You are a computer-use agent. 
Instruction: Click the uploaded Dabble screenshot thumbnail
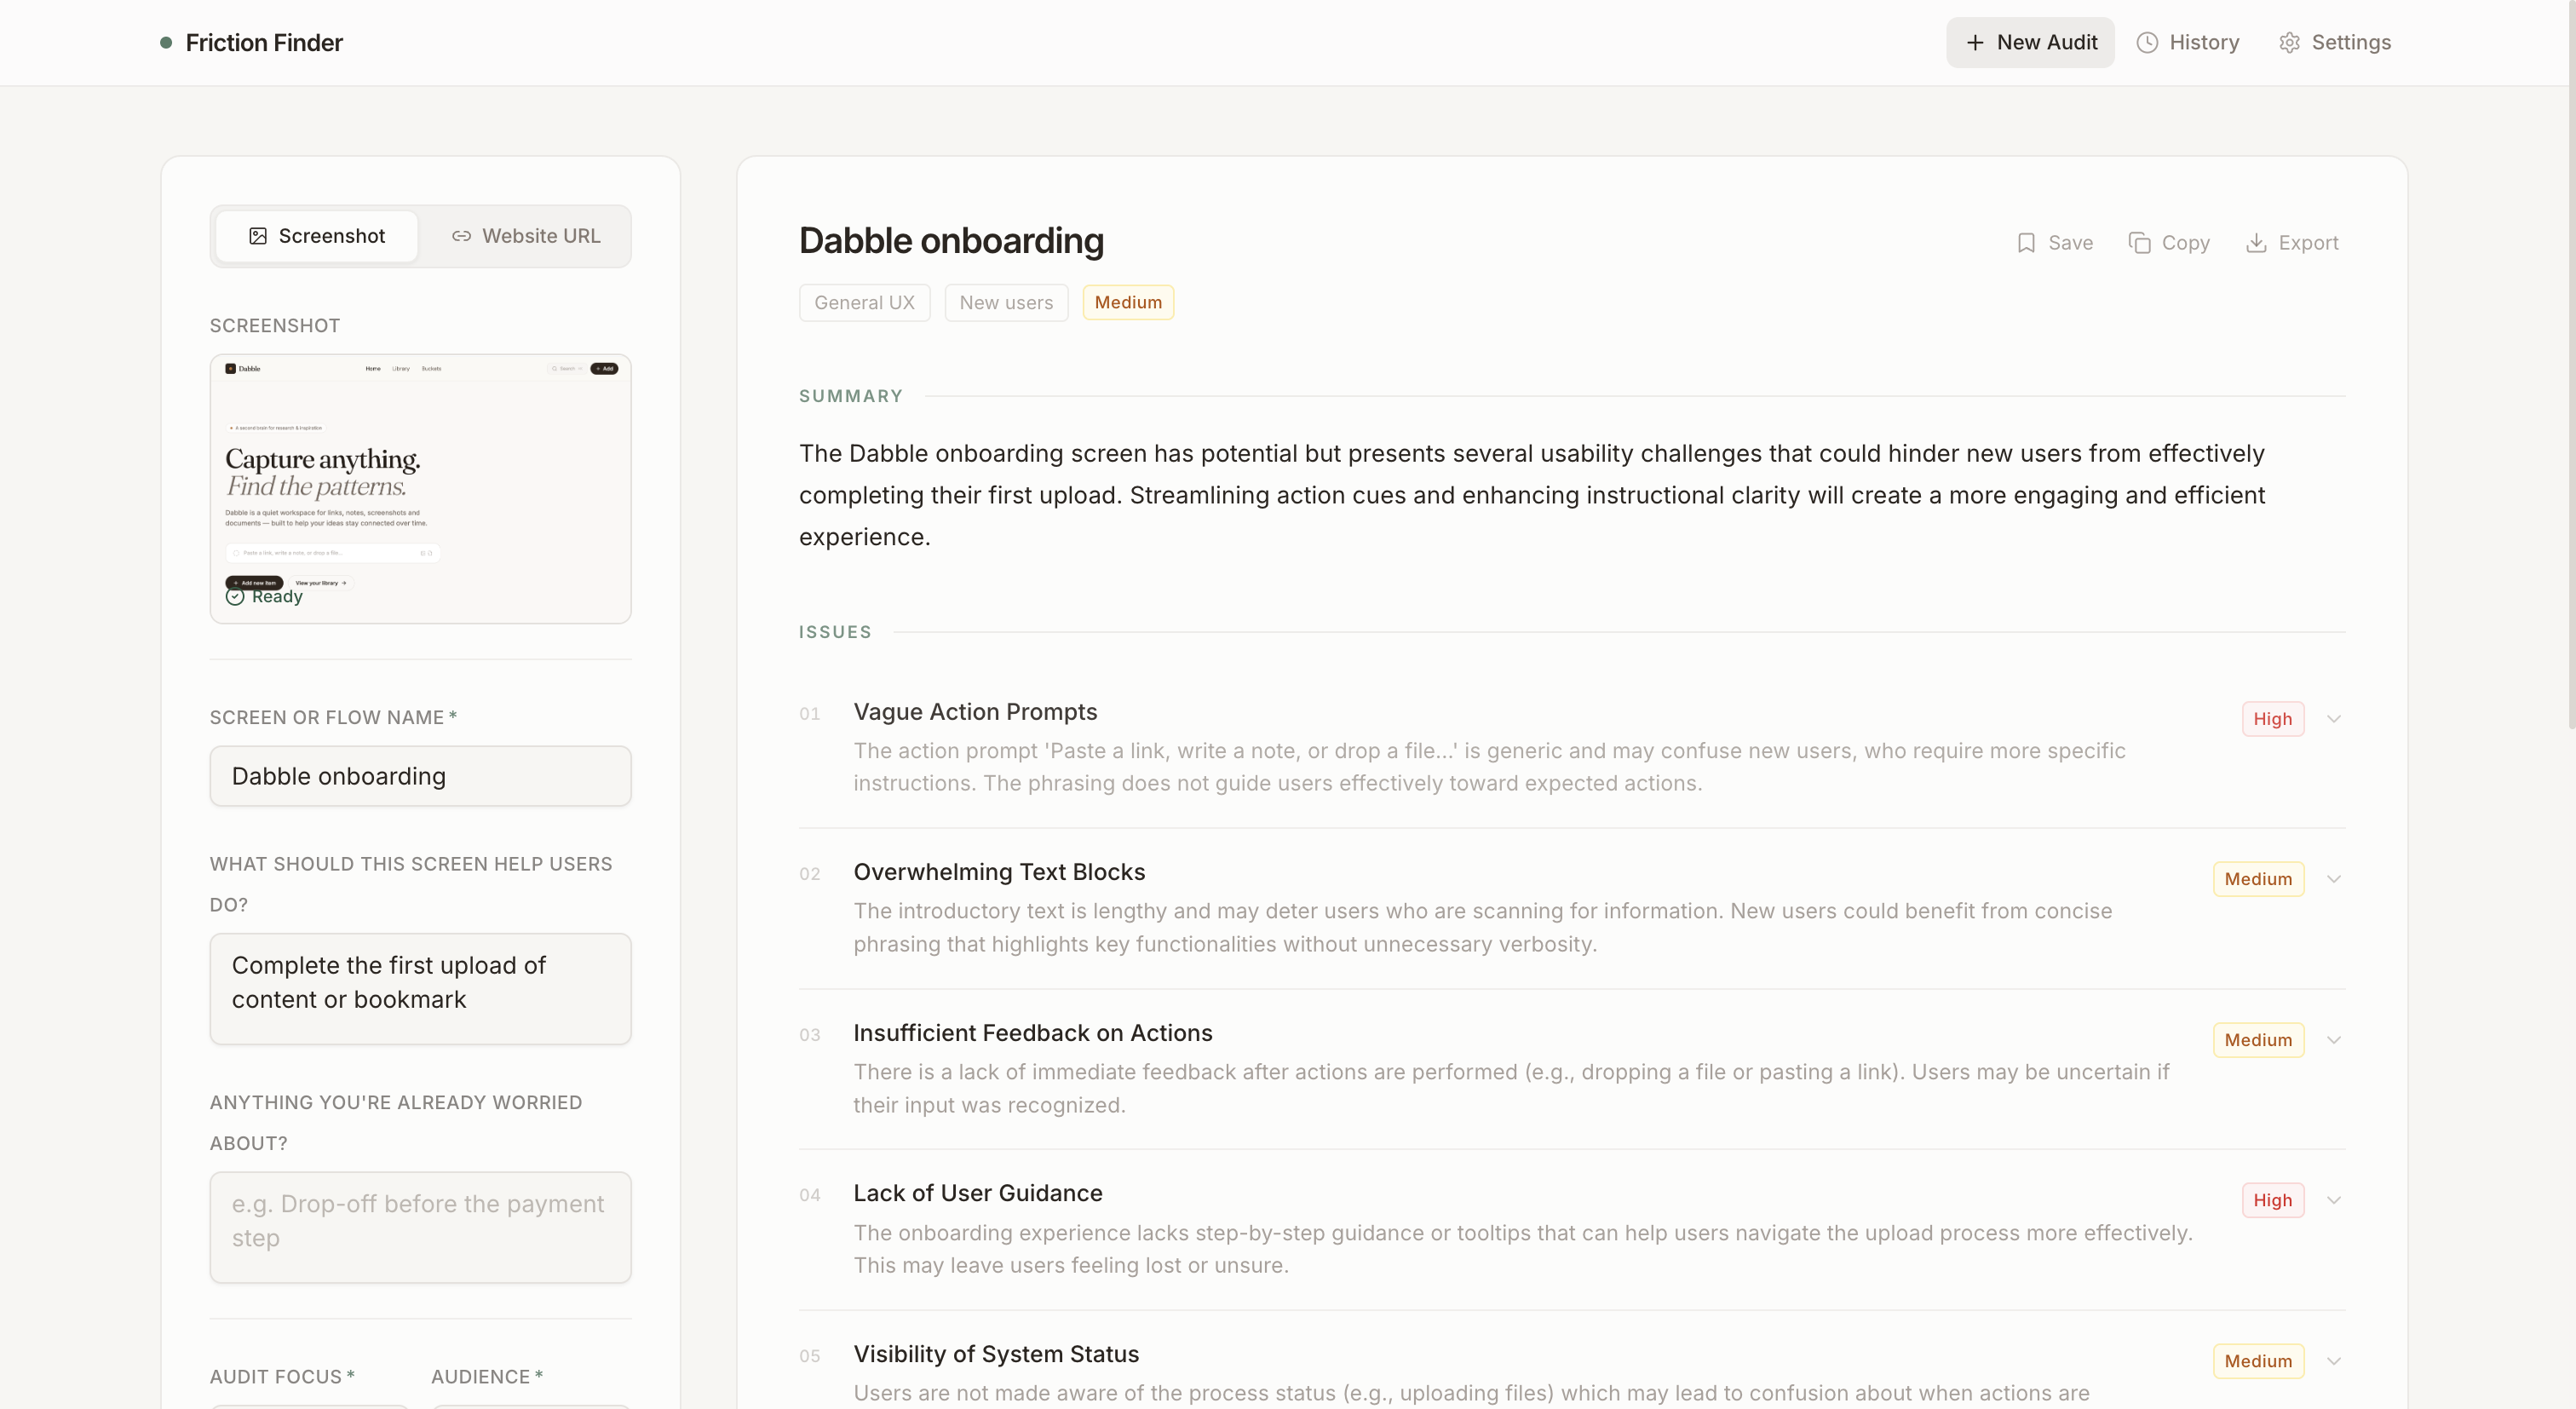tap(420, 488)
